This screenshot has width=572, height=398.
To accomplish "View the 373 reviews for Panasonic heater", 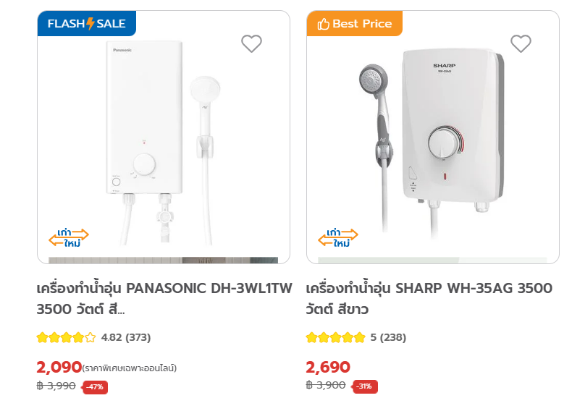I will click(138, 337).
